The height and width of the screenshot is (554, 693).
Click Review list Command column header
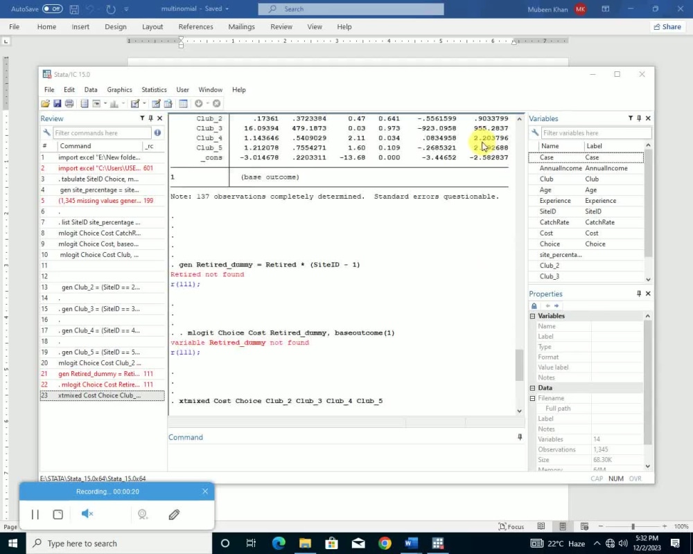[100, 146]
